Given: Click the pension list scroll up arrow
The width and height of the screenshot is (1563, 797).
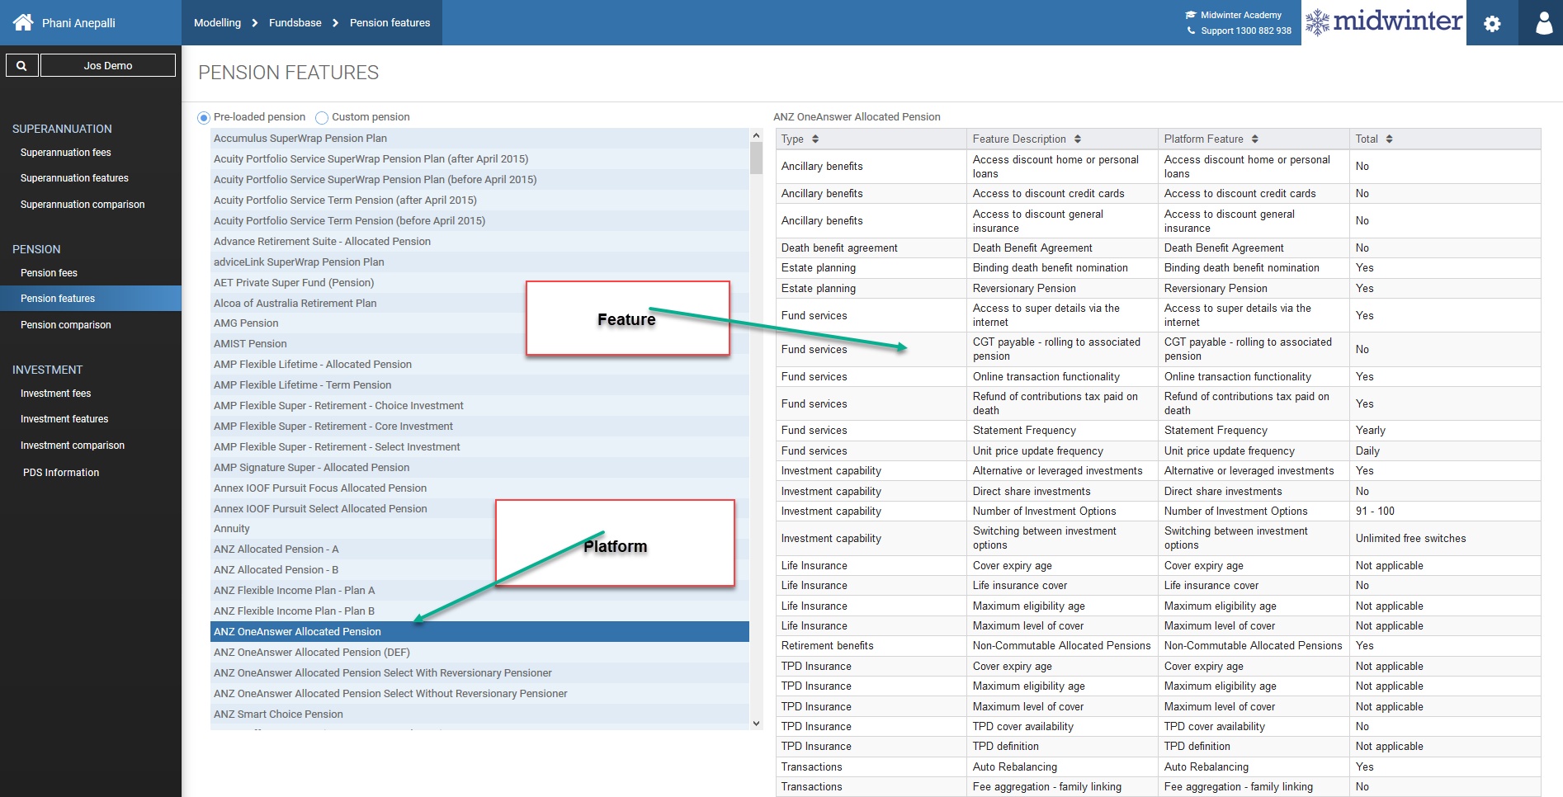Looking at the screenshot, I should (756, 135).
